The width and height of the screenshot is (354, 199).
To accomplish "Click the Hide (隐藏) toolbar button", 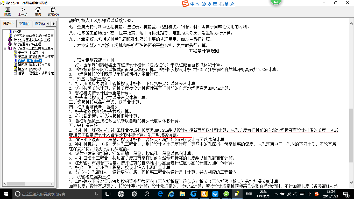I will coord(8,12).
